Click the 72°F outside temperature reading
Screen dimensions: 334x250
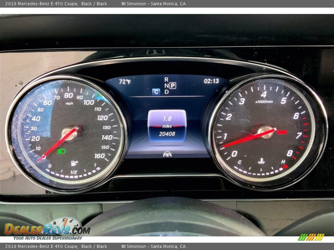(x=125, y=82)
